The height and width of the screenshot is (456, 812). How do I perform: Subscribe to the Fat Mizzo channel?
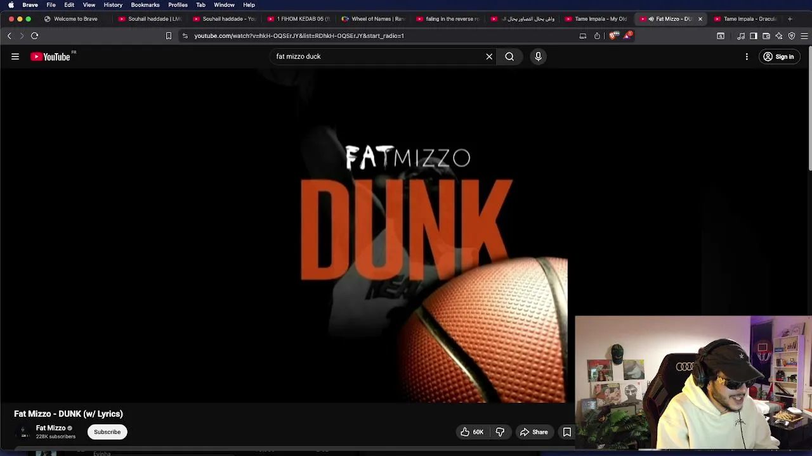[107, 432]
